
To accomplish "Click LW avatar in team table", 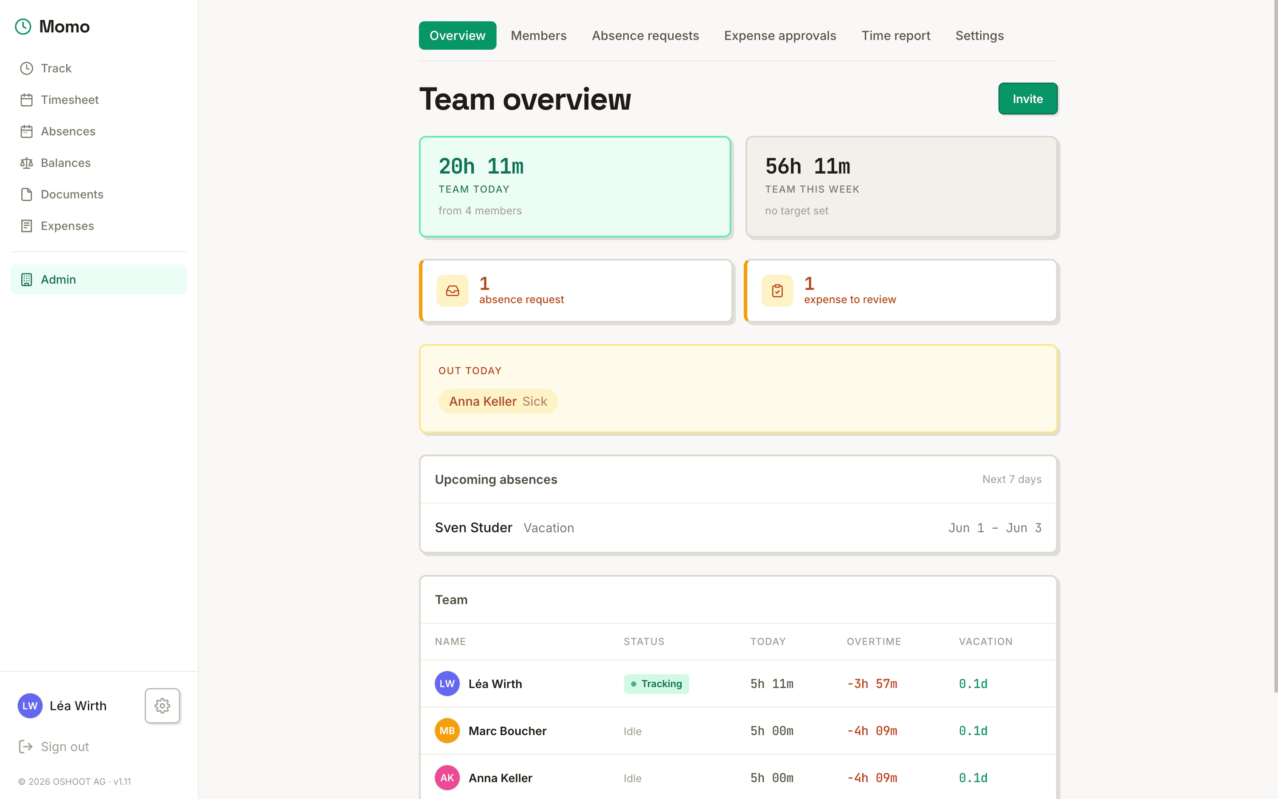I will tap(447, 683).
